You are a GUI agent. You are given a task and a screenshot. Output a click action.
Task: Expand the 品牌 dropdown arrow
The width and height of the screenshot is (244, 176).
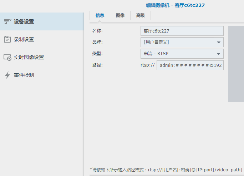click(x=219, y=42)
